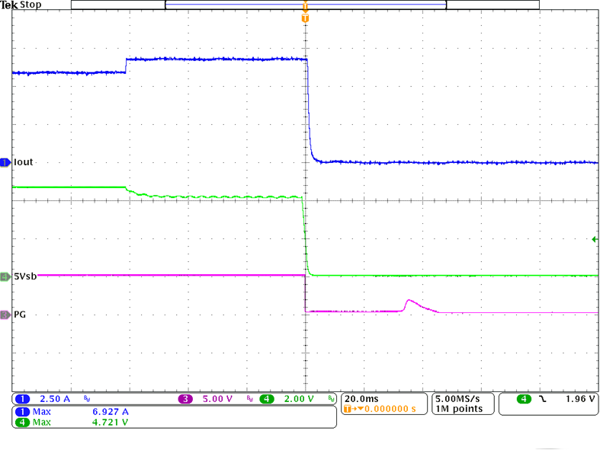600x450 pixels.
Task: Click the channel 4 trigger source badge
Action: (x=525, y=399)
